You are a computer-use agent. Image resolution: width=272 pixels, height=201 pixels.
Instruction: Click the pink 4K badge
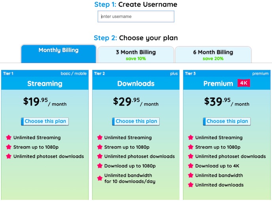click(244, 83)
